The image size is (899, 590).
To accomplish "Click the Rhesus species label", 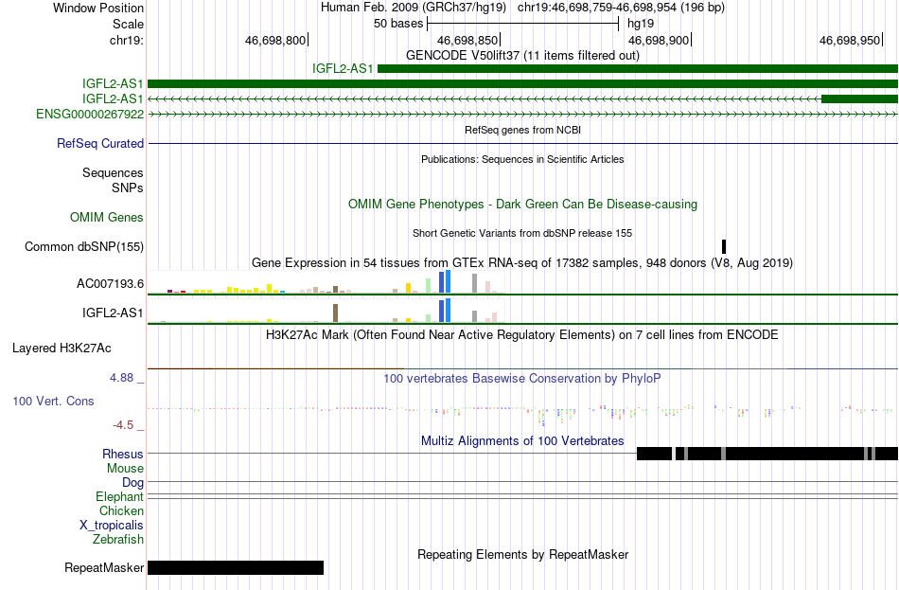I will 123,454.
